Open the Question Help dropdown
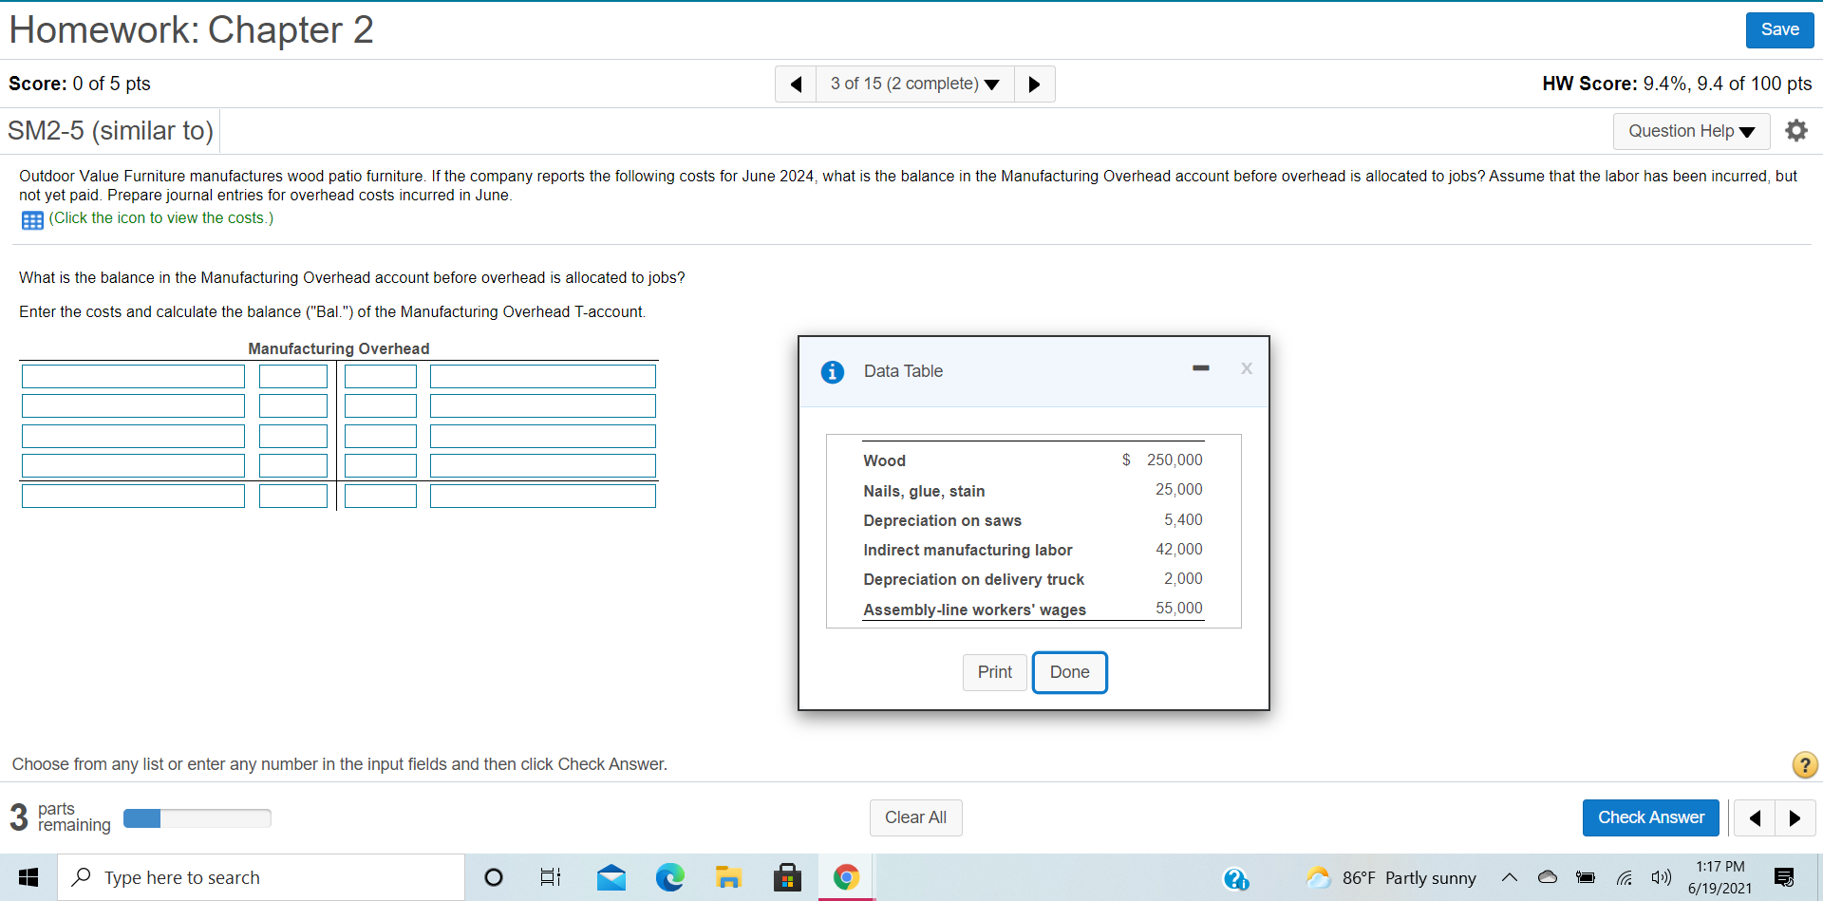Screen dimensions: 1823x901 point(1691,131)
